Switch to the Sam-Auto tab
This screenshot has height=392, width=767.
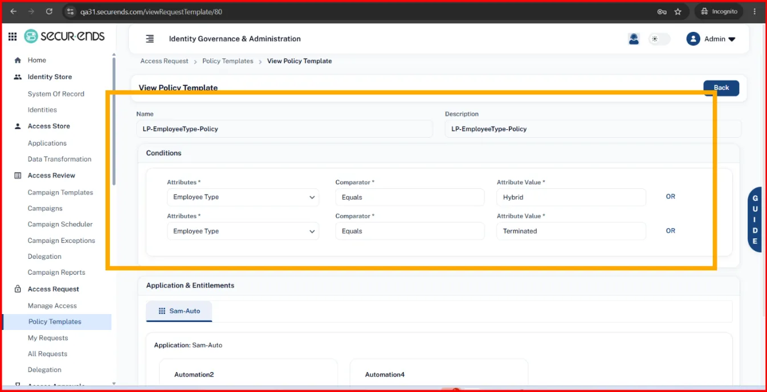[x=179, y=311]
